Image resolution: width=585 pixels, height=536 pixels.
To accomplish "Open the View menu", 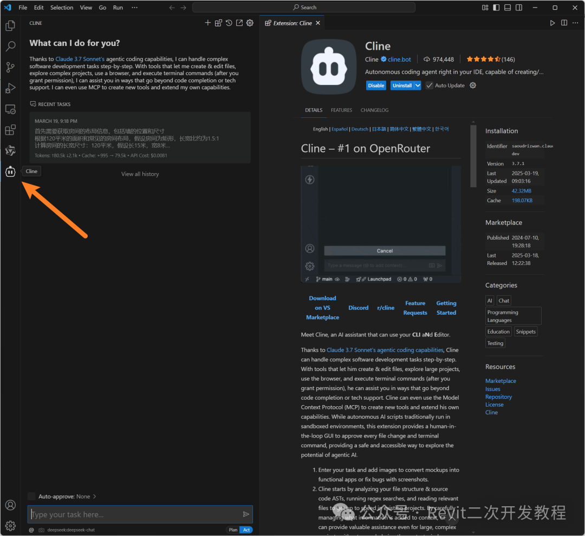I will pyautogui.click(x=86, y=8).
